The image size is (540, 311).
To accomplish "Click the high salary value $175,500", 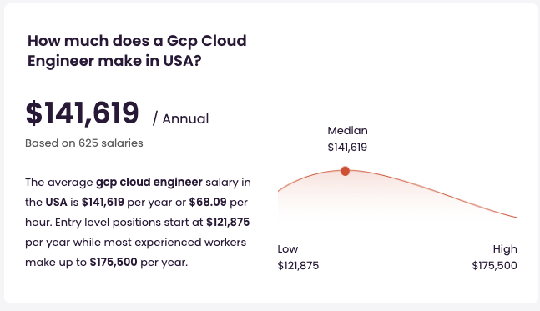I will [x=495, y=266].
